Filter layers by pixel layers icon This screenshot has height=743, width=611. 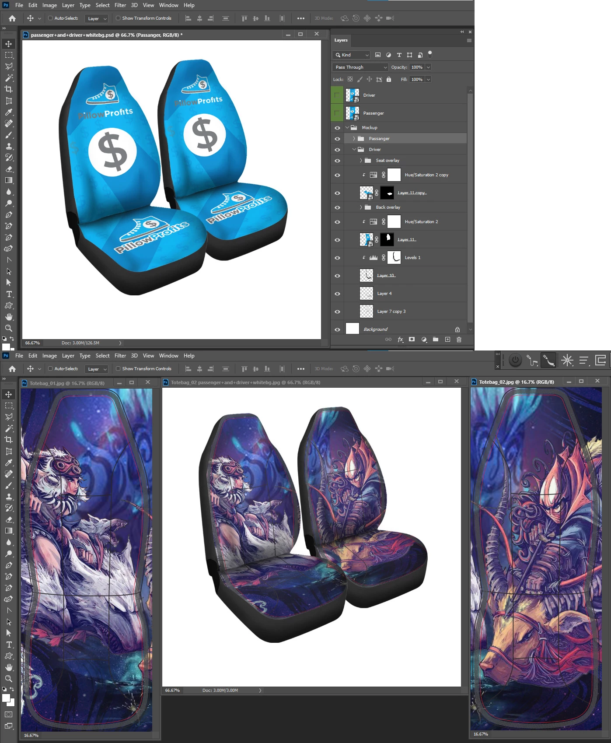378,55
